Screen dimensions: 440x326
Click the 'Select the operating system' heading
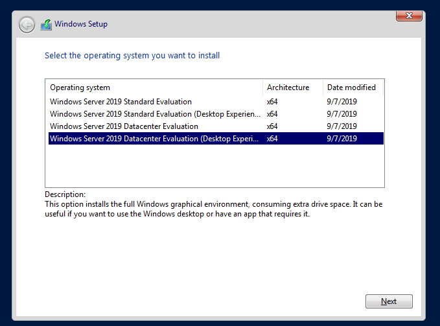click(132, 56)
